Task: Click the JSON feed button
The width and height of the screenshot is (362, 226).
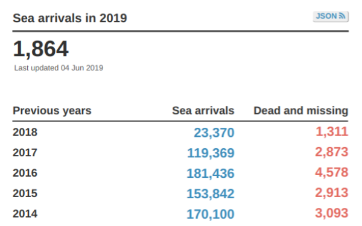Action: coord(331,16)
